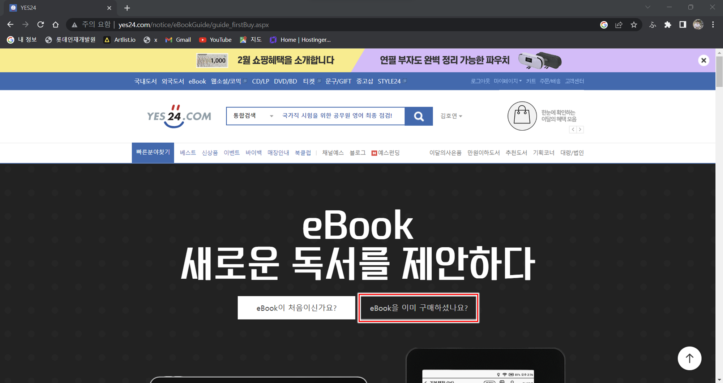This screenshot has height=383, width=723.
Task: Open 채널예스 link
Action: [333, 153]
